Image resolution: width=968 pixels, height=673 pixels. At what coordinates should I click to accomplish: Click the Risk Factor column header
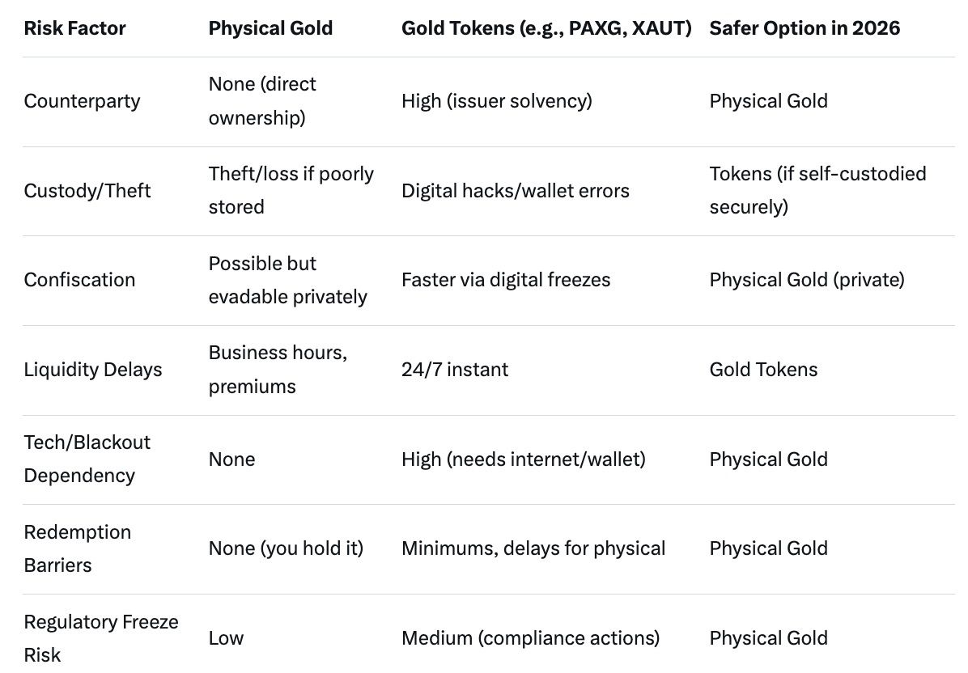(75, 28)
